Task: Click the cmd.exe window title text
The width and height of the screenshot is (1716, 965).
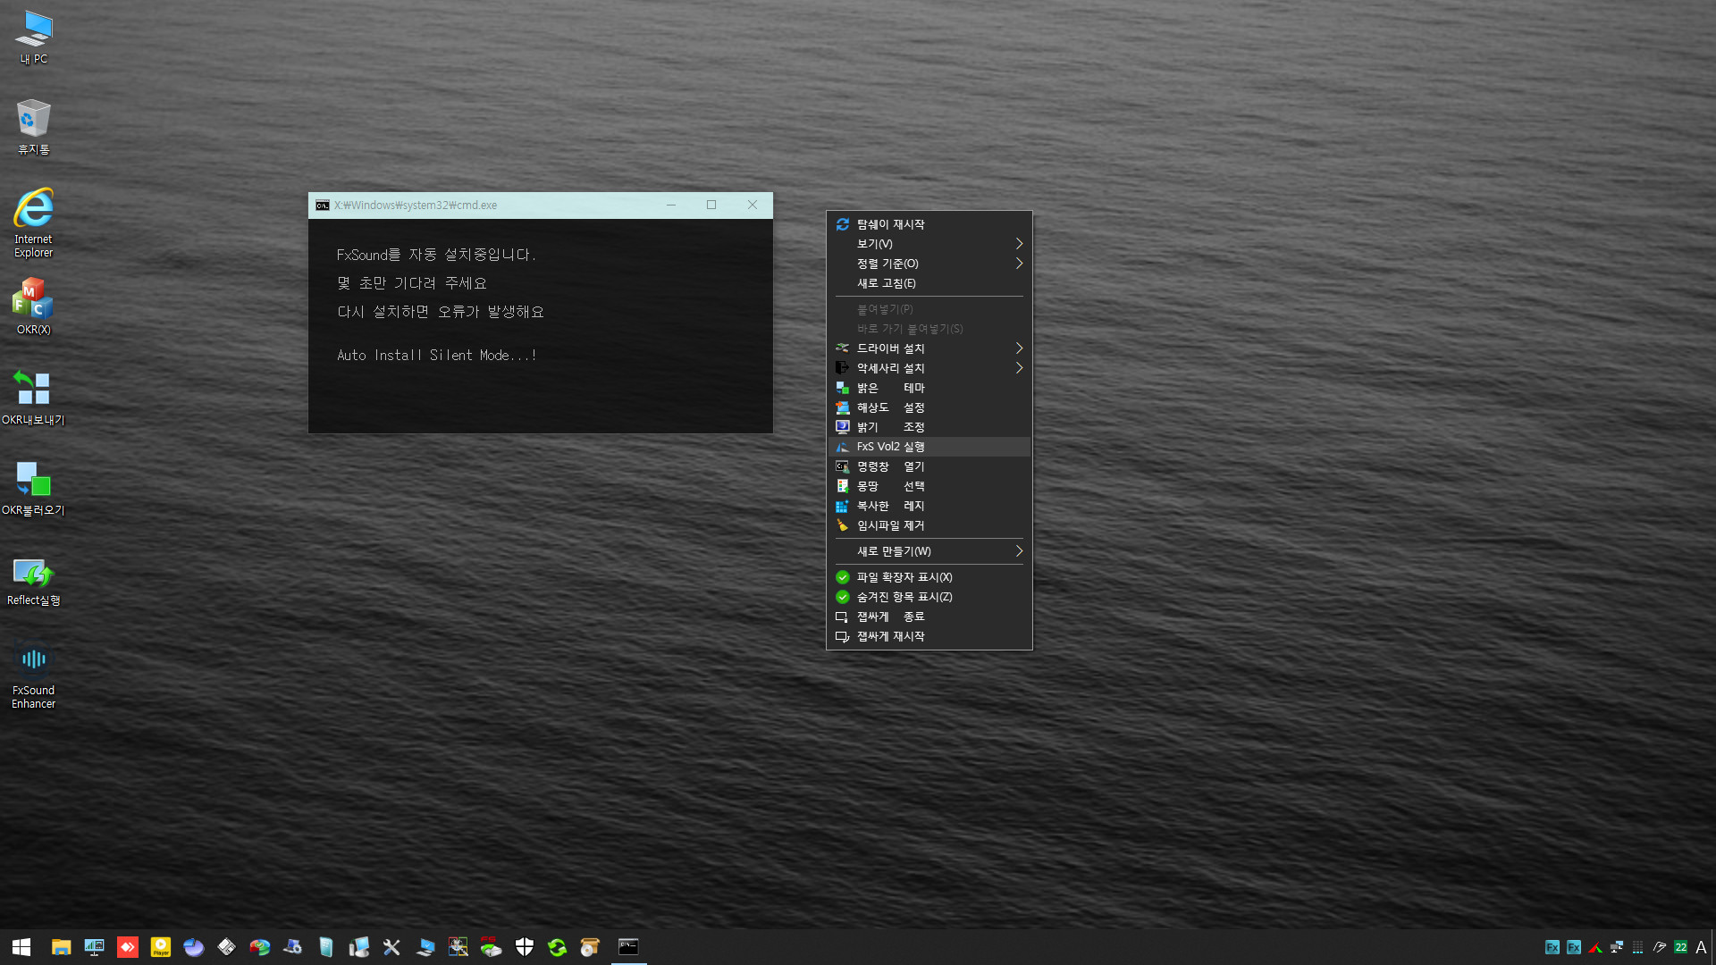Action: pyautogui.click(x=416, y=206)
